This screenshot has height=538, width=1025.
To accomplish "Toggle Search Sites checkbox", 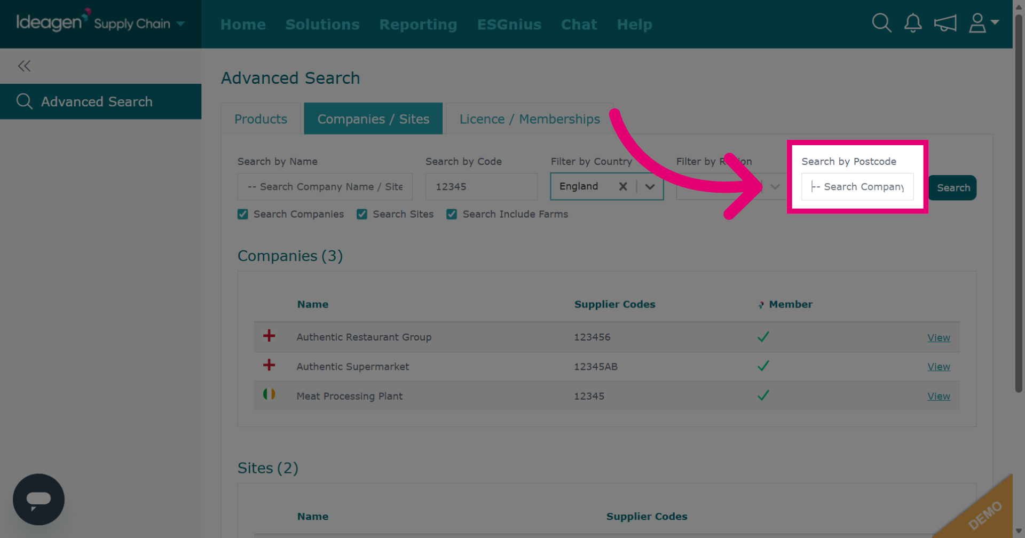I will click(362, 214).
